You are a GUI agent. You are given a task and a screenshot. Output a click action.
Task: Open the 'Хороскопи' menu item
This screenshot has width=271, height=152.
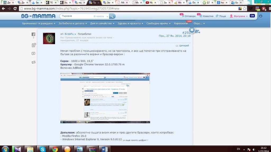[x=181, y=23]
